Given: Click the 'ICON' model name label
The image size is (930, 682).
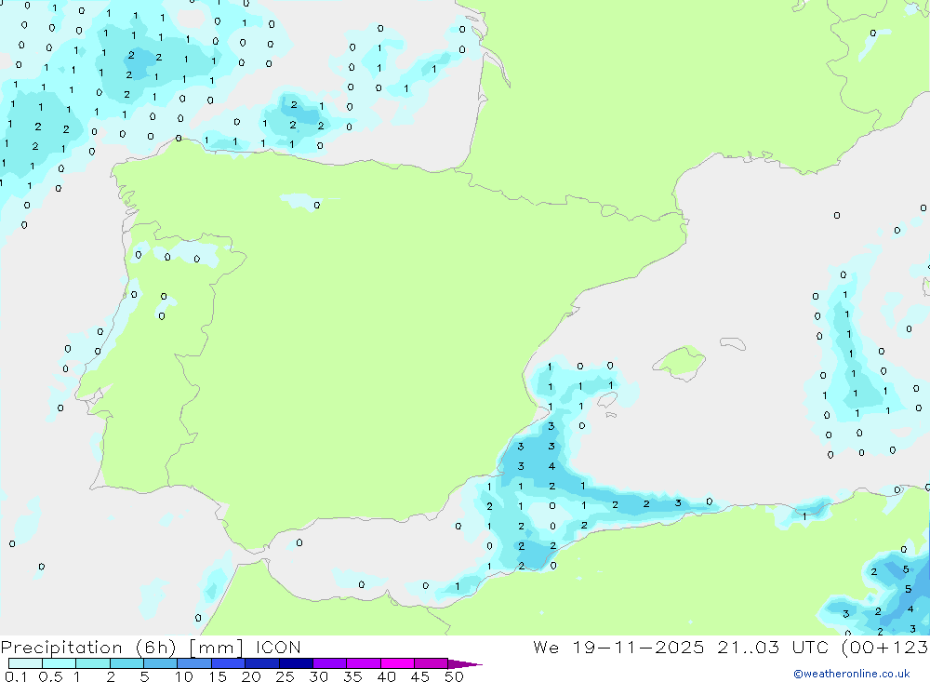Looking at the screenshot, I should [x=278, y=647].
